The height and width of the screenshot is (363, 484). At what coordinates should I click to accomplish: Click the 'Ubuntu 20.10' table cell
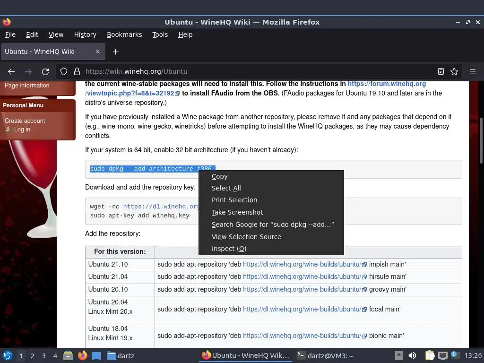[120, 290]
